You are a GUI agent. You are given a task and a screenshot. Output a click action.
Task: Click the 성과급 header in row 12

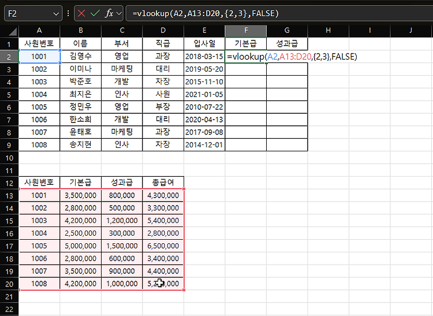tap(122, 183)
